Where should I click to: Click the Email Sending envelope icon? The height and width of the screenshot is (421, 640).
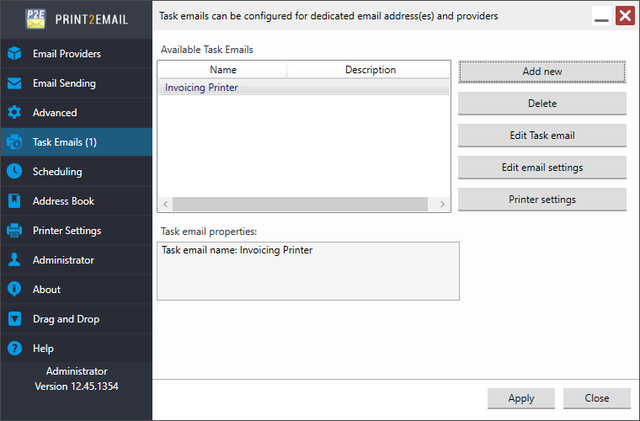pyautogui.click(x=14, y=83)
